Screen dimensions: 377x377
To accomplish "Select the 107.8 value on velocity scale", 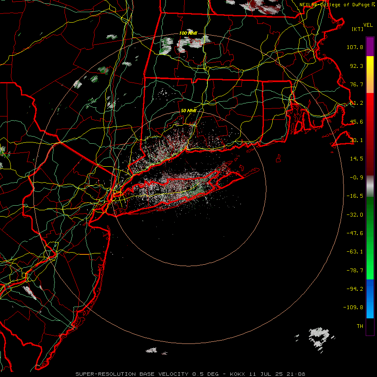I will [355, 47].
